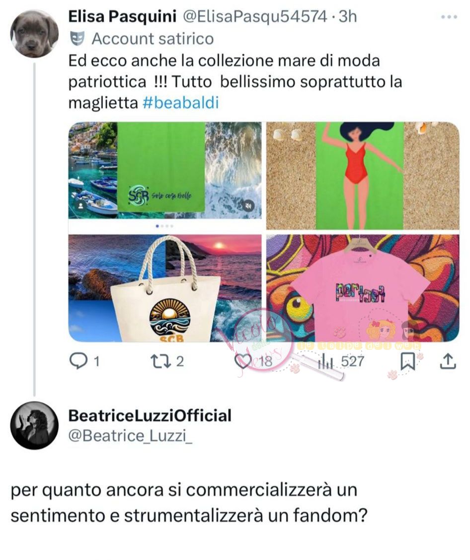The image size is (470, 560).
Task: Open the SCB beach bag image
Action: [164, 288]
